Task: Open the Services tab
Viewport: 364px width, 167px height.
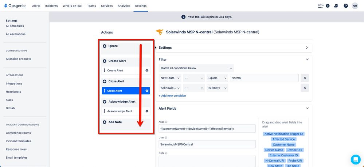Action: click(x=107, y=6)
